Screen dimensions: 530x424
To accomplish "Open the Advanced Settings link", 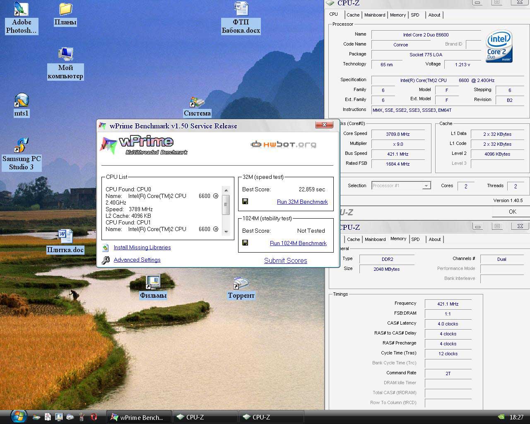I will (x=137, y=260).
